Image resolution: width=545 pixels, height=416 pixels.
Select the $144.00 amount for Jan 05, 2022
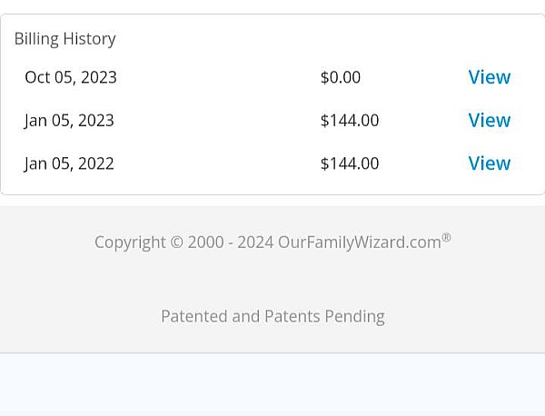pos(350,163)
